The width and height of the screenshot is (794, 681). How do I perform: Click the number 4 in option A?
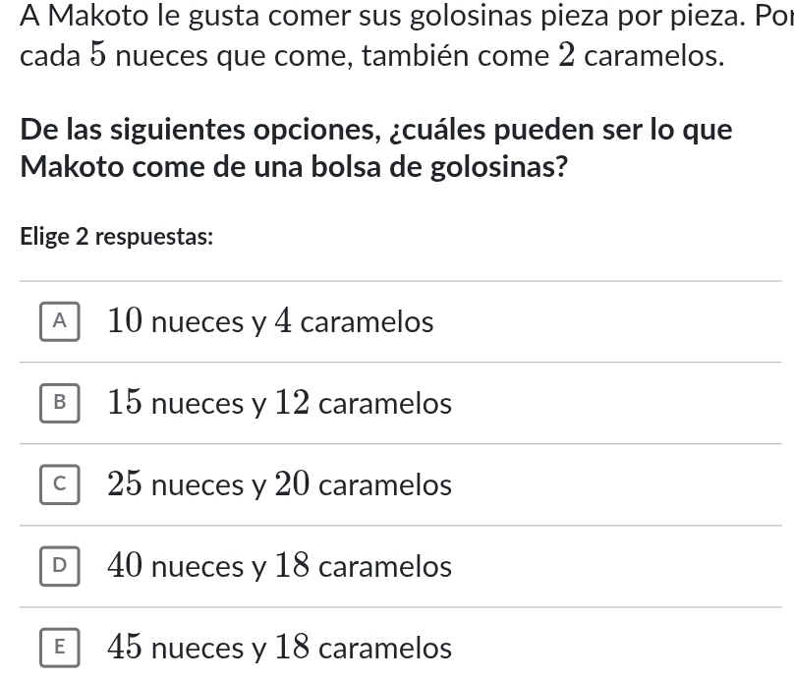pyautogui.click(x=283, y=321)
